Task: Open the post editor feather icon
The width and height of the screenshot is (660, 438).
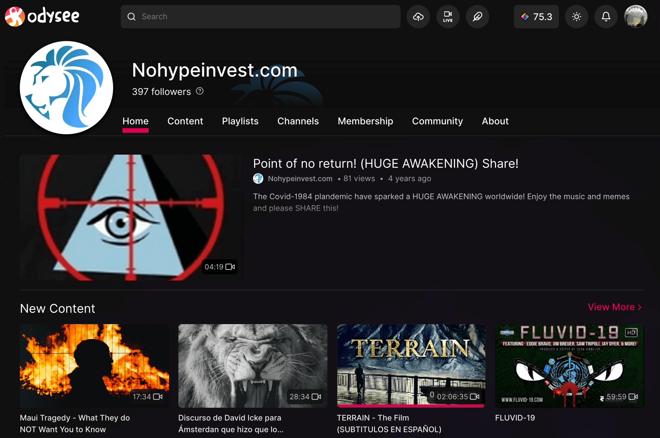Action: coord(478,17)
